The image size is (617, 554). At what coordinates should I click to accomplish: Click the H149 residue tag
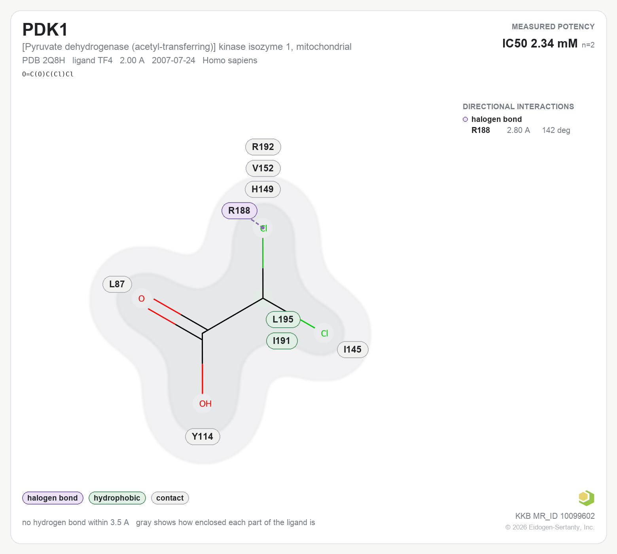click(263, 189)
